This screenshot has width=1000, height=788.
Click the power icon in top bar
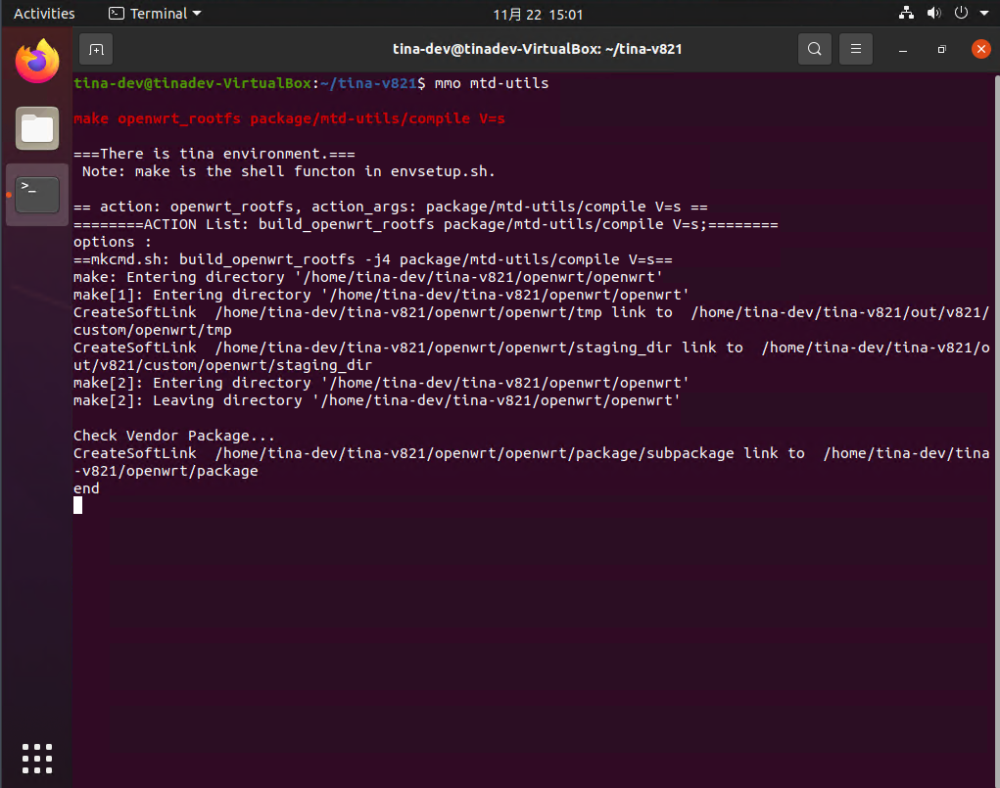coord(960,14)
